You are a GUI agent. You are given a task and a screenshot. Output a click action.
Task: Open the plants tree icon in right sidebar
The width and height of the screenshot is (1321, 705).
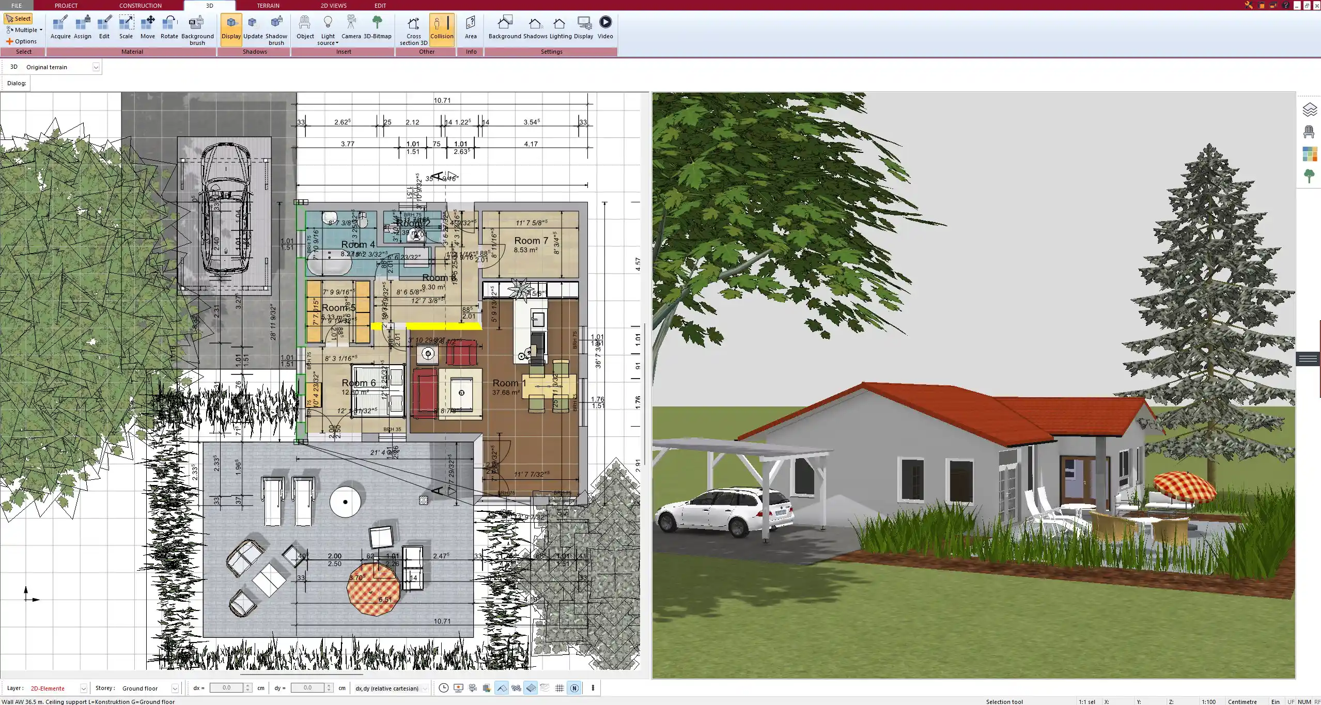1309,176
